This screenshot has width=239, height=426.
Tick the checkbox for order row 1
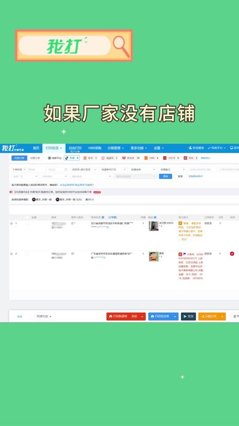point(27,223)
